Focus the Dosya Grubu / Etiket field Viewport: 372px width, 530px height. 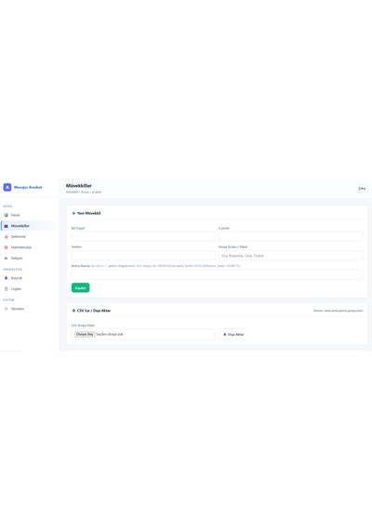click(x=290, y=255)
